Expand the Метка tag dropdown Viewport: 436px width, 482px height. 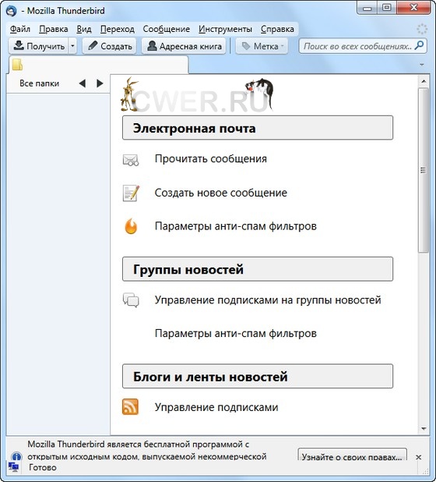pos(283,46)
